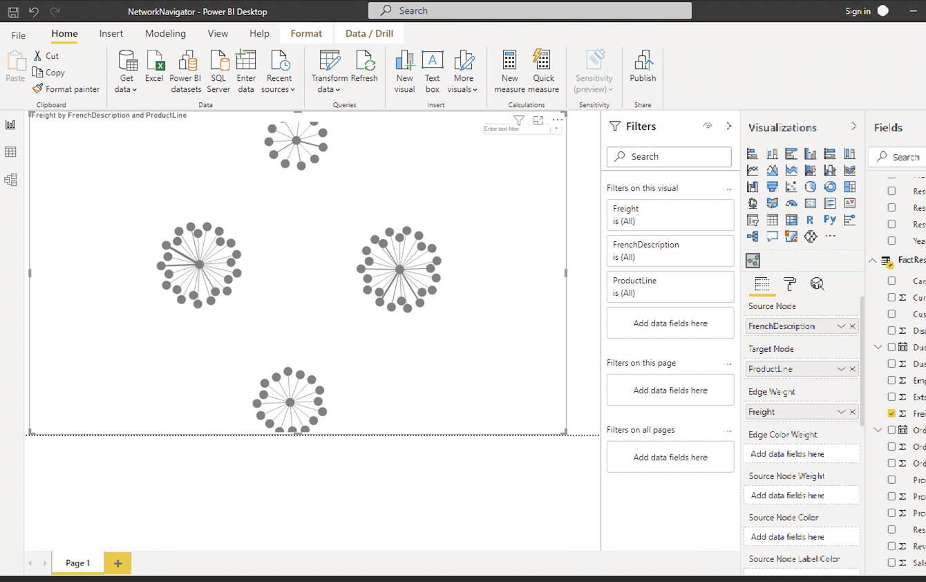Click inside the Filters search box
The height and width of the screenshot is (582, 926).
pos(668,157)
